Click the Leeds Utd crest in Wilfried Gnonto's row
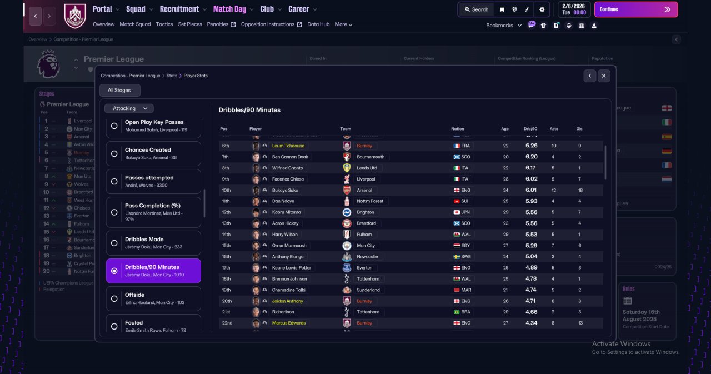This screenshot has width=711, height=374. pyautogui.click(x=347, y=168)
